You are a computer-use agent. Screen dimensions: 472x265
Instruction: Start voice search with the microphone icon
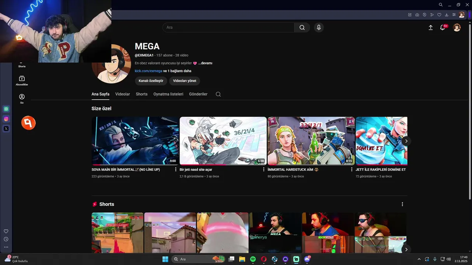[x=319, y=28]
